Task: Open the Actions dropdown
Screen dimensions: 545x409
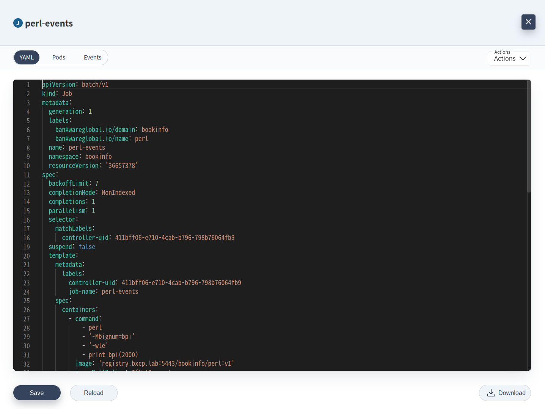Action: tap(509, 58)
